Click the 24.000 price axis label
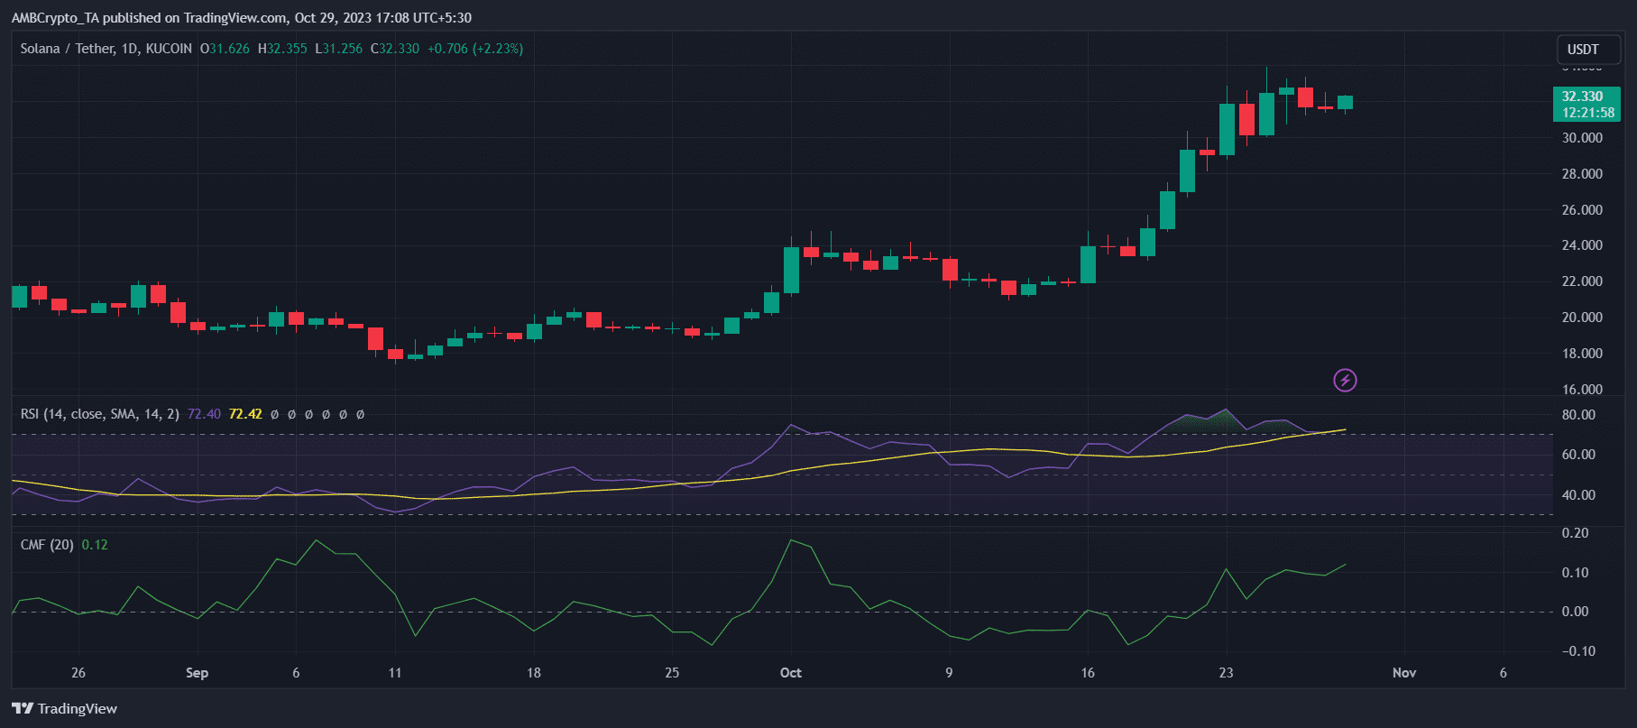Viewport: 1637px width, 728px height. point(1582,245)
